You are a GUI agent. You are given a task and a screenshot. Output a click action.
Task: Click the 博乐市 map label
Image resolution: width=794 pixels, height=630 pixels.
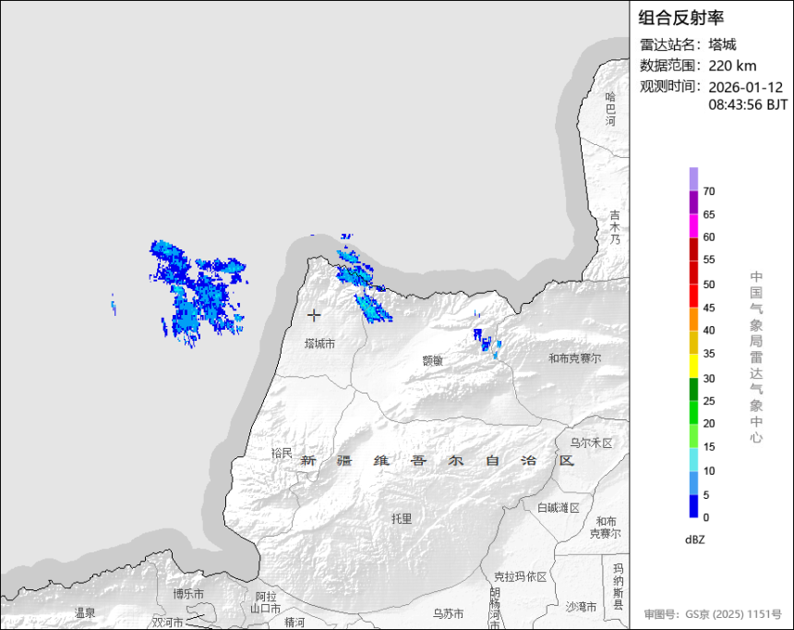coord(188,593)
